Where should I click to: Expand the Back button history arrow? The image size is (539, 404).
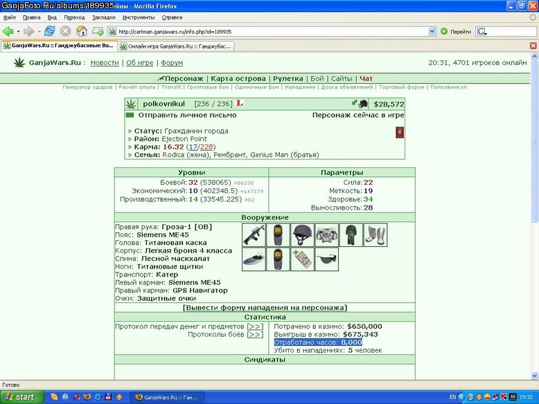point(18,32)
